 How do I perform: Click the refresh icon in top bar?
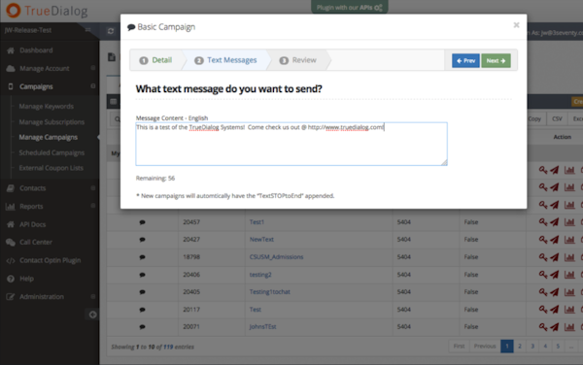(111, 31)
